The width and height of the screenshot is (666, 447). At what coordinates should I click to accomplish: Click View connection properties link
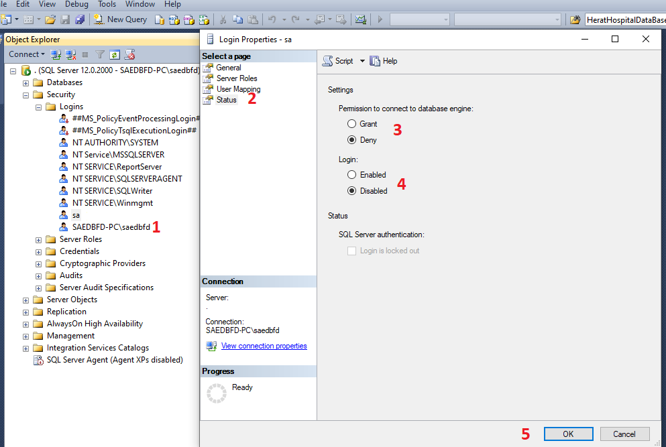tap(264, 346)
